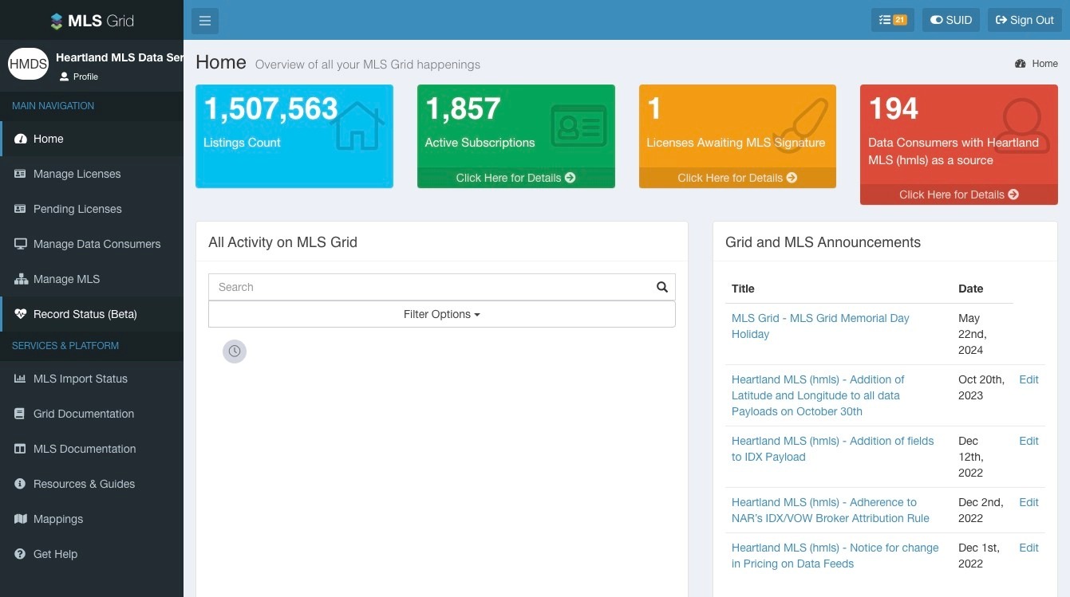Click Edit for the Dec 1st, 2022 announcement
This screenshot has width=1070, height=597.
1029,548
